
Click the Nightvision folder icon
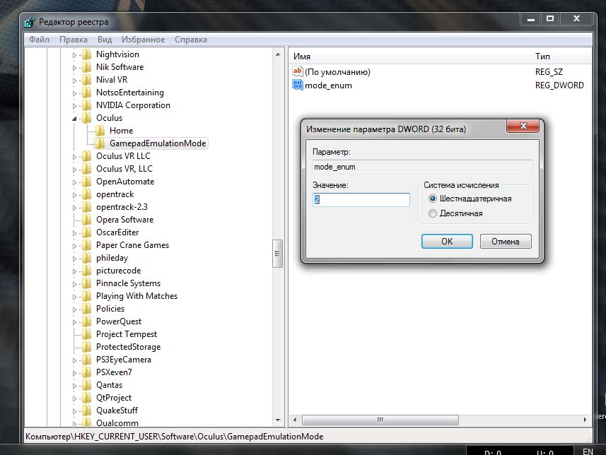pos(88,54)
